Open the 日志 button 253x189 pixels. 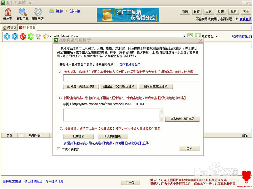coord(209,12)
